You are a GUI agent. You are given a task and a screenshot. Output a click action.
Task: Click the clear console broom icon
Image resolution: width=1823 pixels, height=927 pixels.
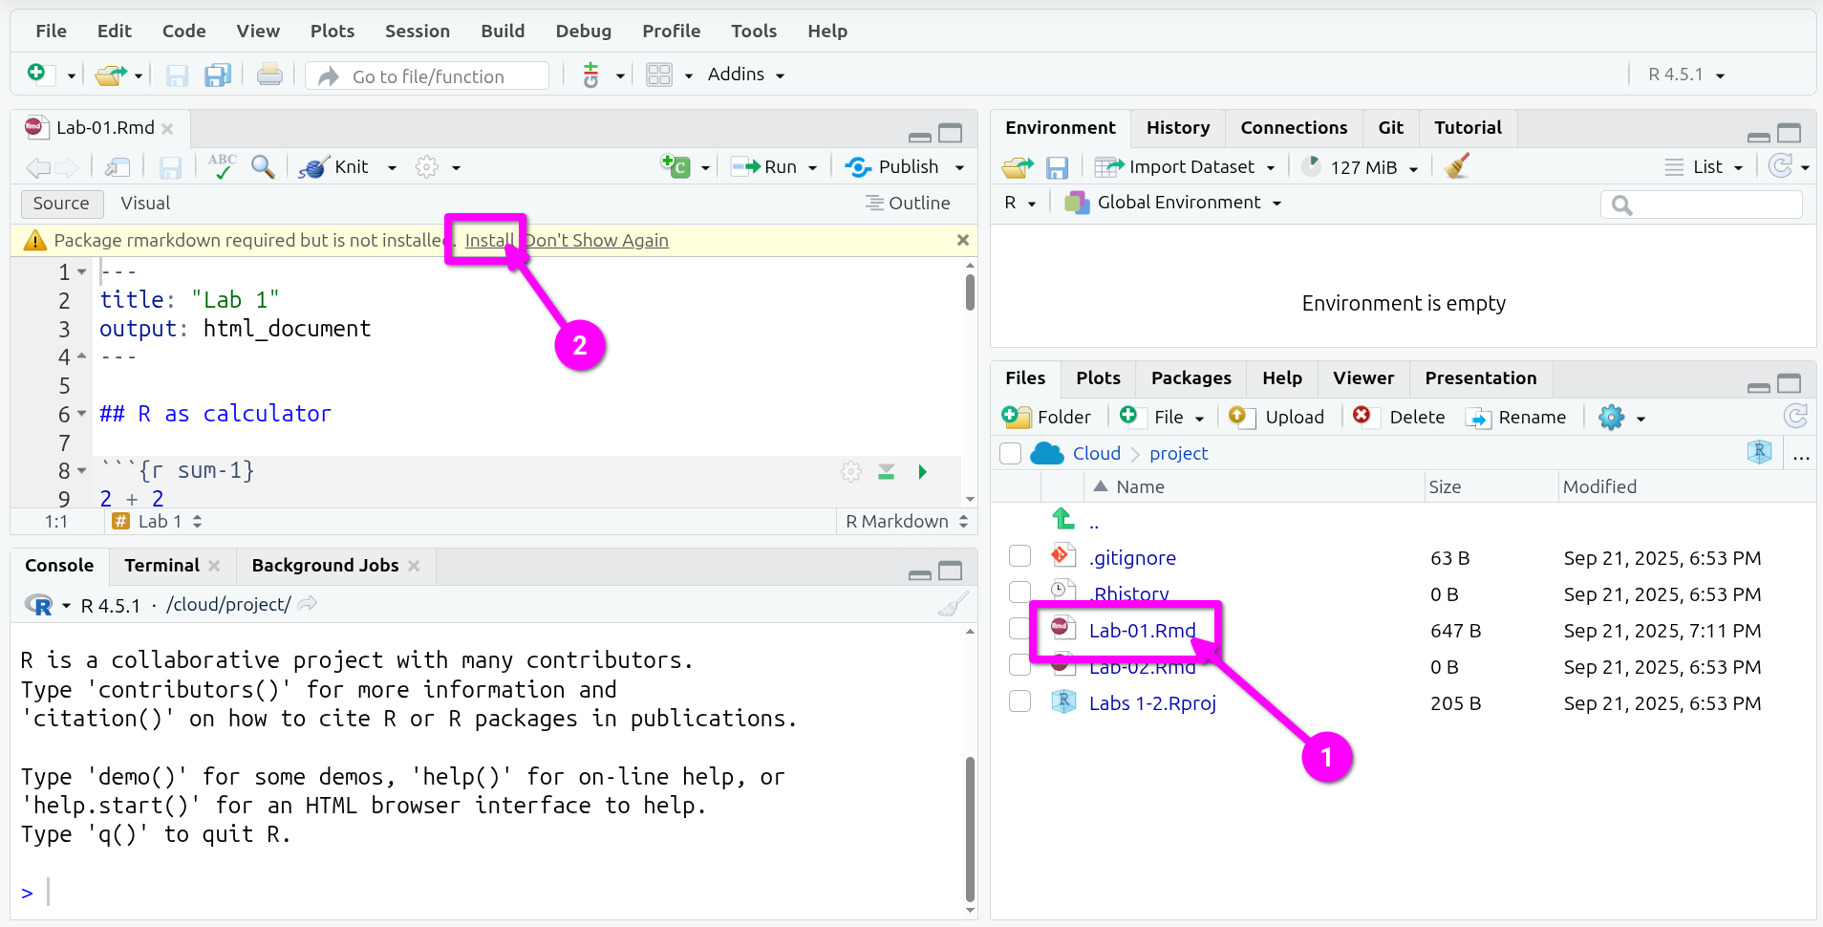click(953, 605)
